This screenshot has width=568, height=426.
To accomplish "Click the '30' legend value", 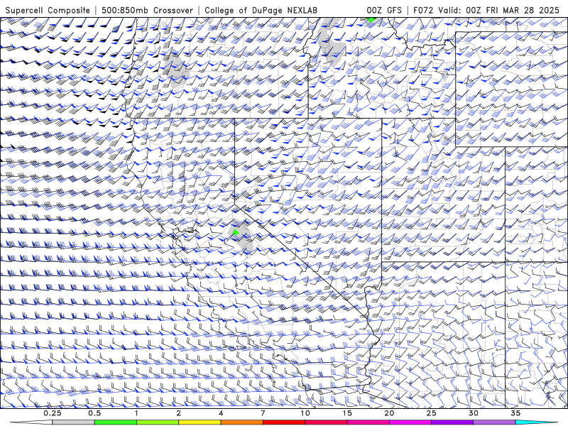I will pyautogui.click(x=473, y=413).
